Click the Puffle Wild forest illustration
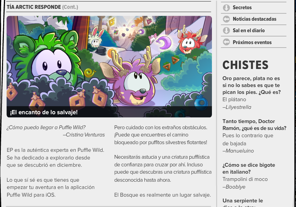 click(x=109, y=67)
